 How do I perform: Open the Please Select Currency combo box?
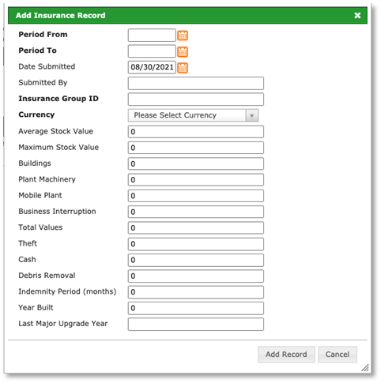tap(193, 115)
